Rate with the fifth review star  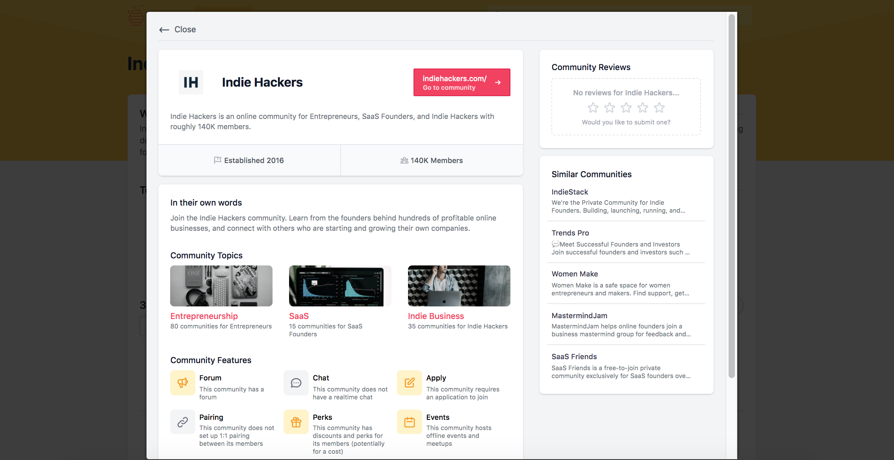point(659,108)
